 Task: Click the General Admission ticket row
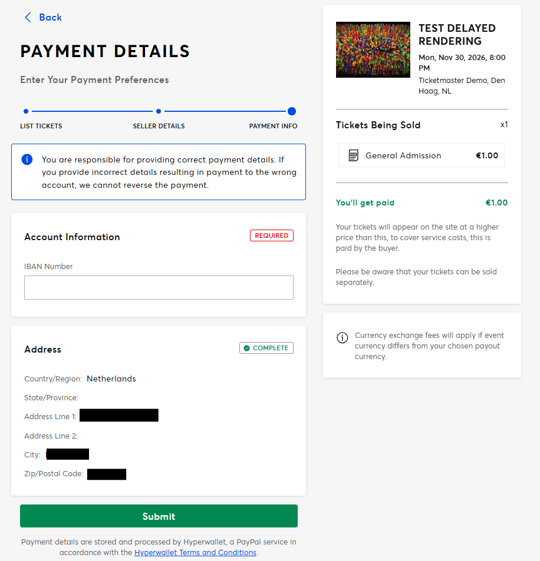[x=422, y=156]
